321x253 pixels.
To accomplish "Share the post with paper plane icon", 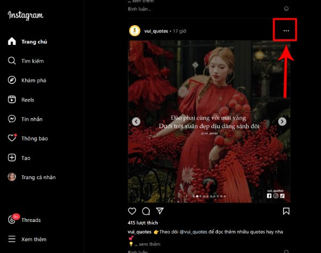I will tap(160, 211).
